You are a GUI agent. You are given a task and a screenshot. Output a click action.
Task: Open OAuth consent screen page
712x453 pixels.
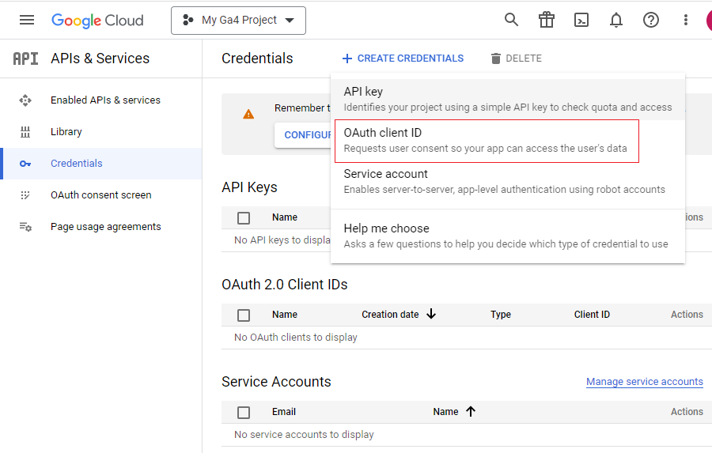(x=100, y=195)
